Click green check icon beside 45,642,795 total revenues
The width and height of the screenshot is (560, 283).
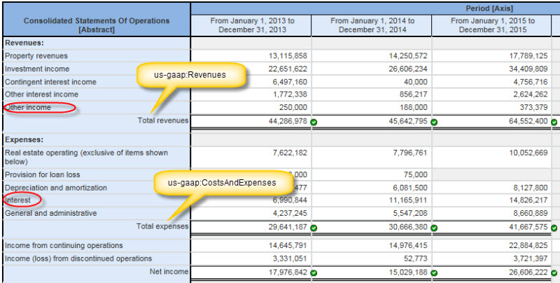[x=434, y=122]
